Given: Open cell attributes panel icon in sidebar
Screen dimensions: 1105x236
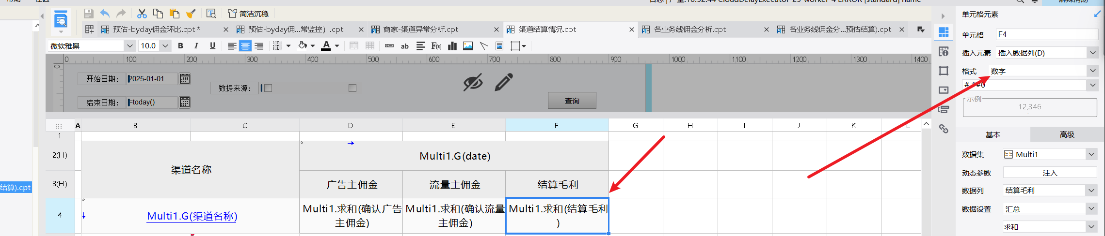Looking at the screenshot, I should click(944, 52).
